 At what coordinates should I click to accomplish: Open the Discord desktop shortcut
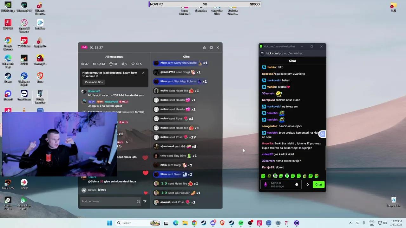pos(8,96)
